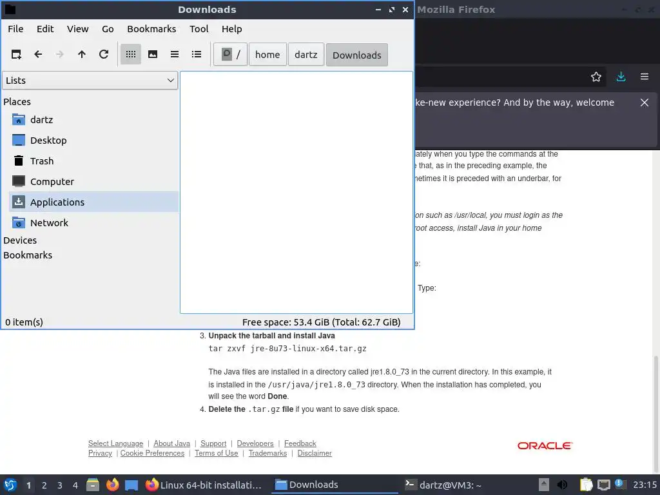The height and width of the screenshot is (495, 660).
Task: Open Trash in Places
Action: click(x=93, y=161)
